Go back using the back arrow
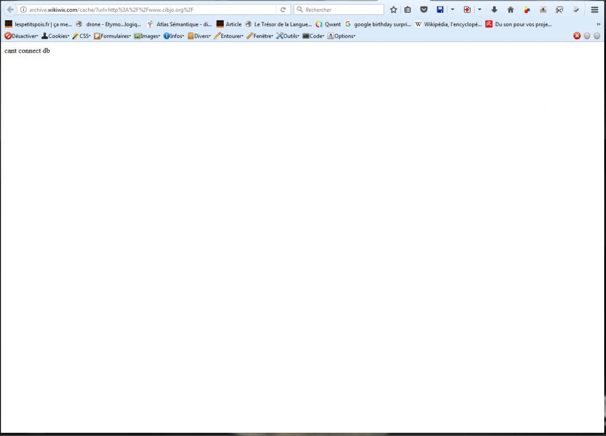 [x=11, y=9]
